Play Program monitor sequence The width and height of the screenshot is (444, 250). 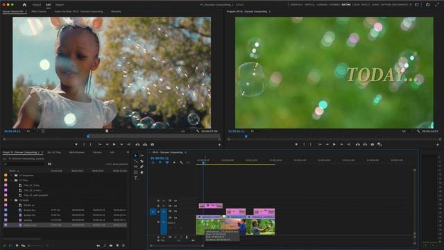tap(334, 144)
